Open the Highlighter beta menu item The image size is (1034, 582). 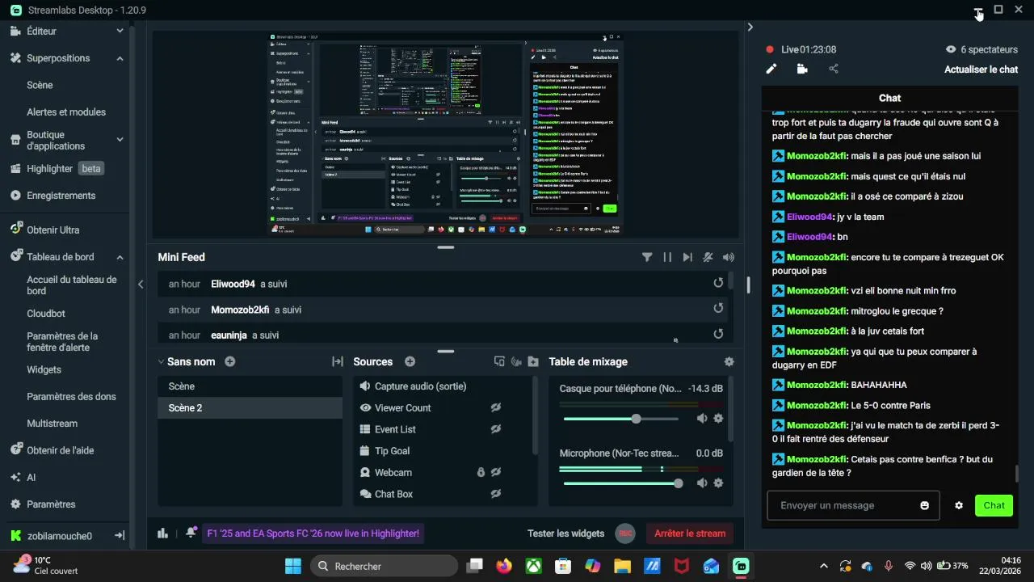pyautogui.click(x=57, y=169)
